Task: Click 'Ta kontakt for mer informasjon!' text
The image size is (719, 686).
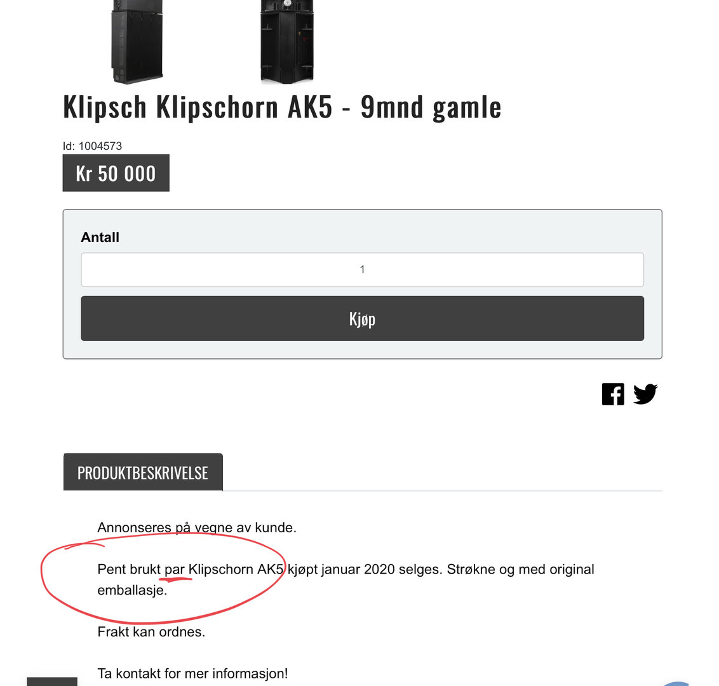Action: pyautogui.click(x=192, y=674)
